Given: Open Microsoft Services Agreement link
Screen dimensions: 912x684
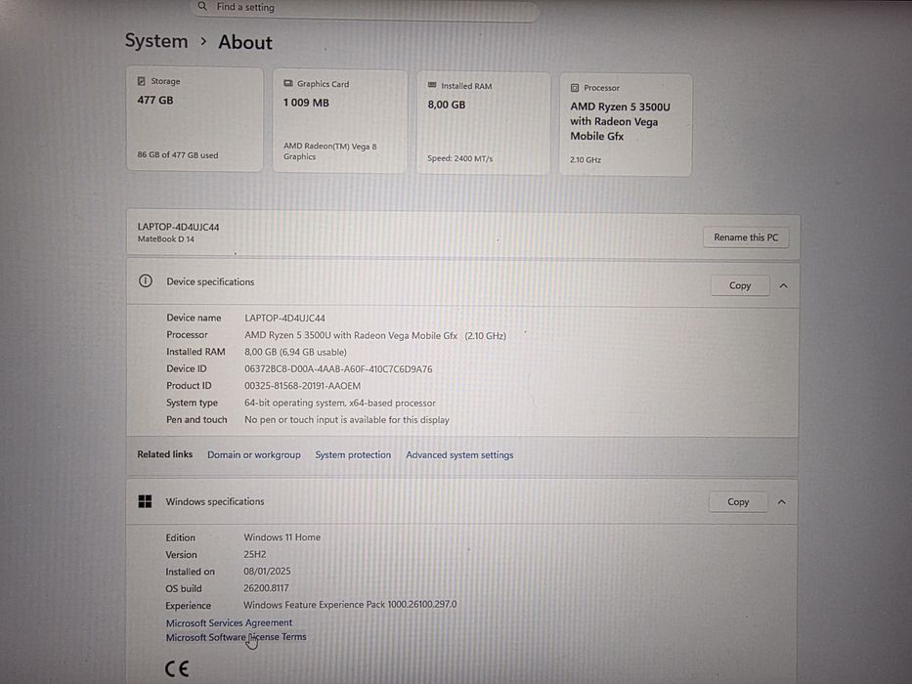Looking at the screenshot, I should [x=229, y=622].
